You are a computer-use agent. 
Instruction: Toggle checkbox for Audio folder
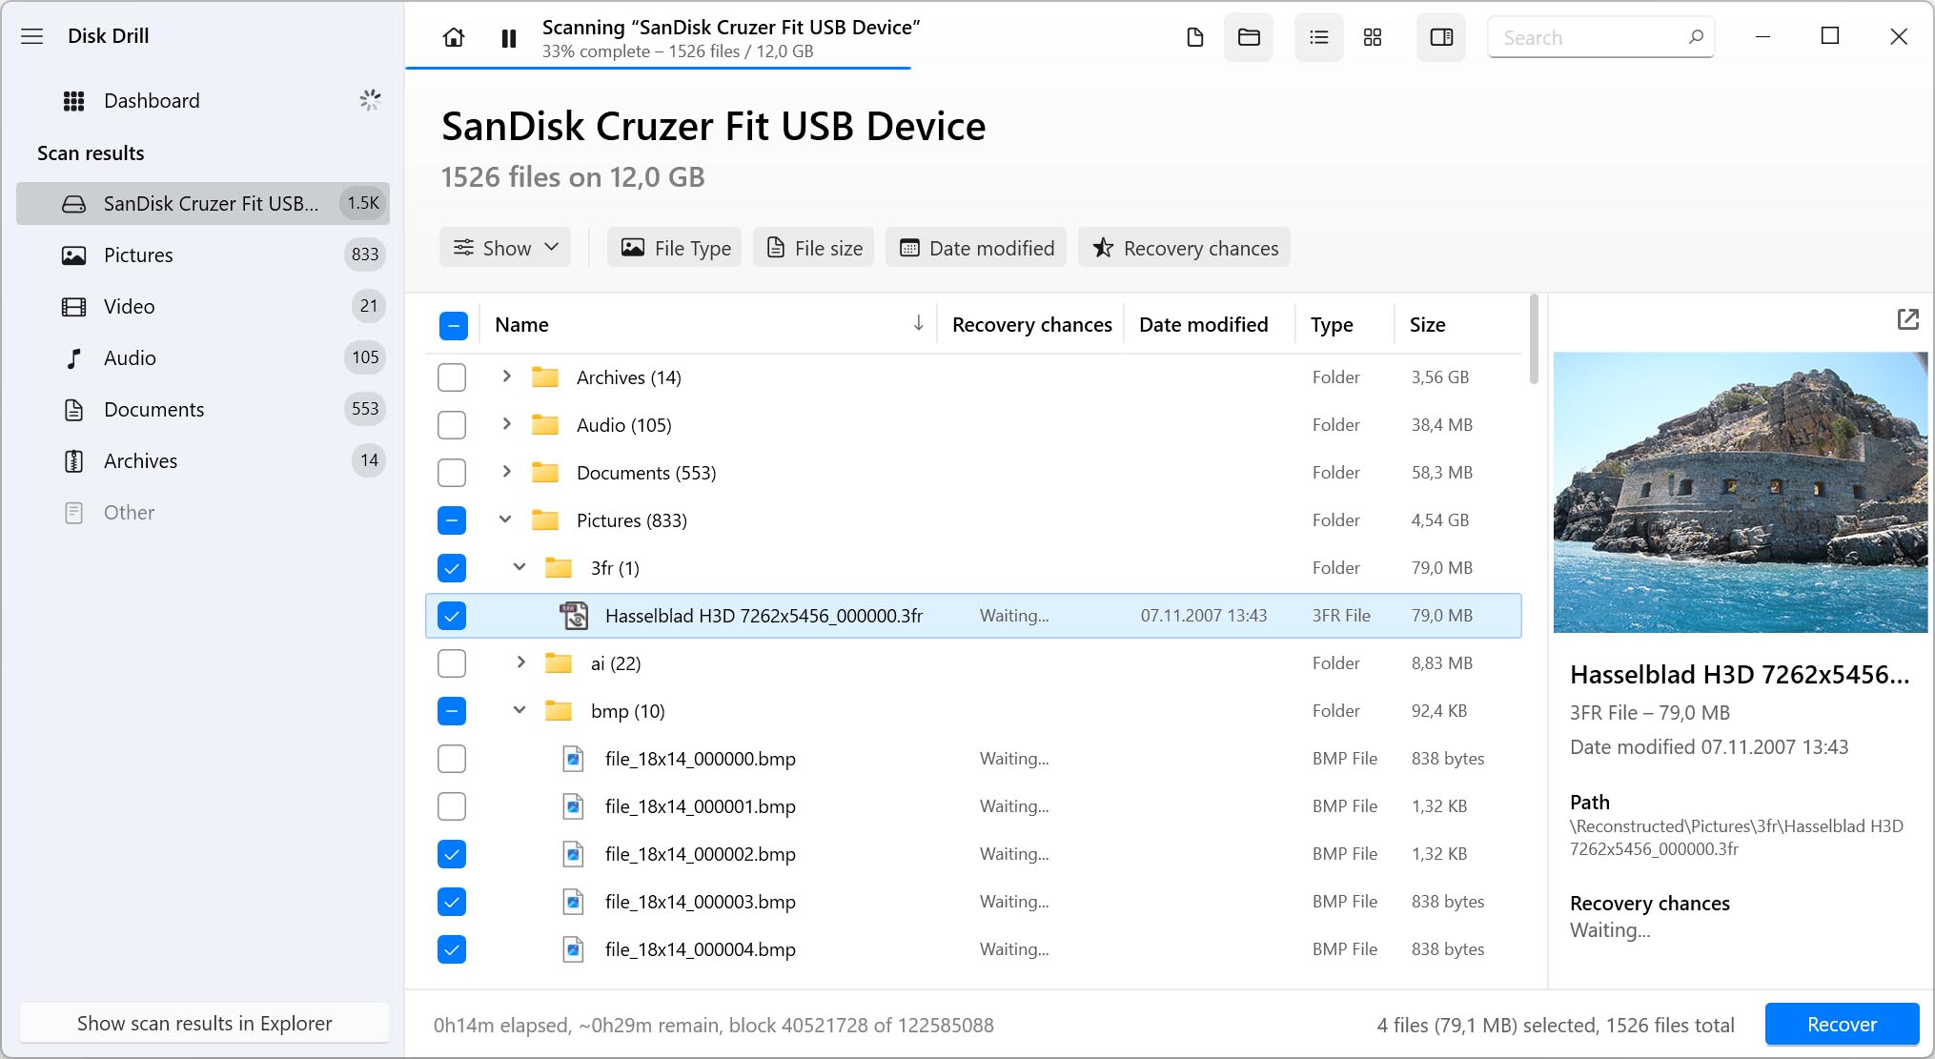pyautogui.click(x=454, y=425)
